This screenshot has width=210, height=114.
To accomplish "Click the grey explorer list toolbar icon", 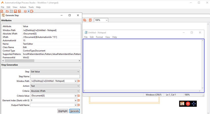I will point(11,11).
